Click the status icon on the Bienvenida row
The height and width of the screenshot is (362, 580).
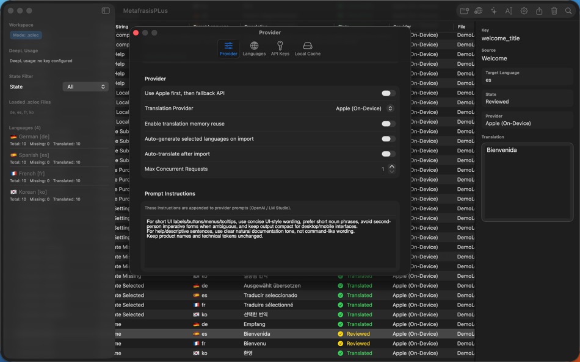point(340,334)
